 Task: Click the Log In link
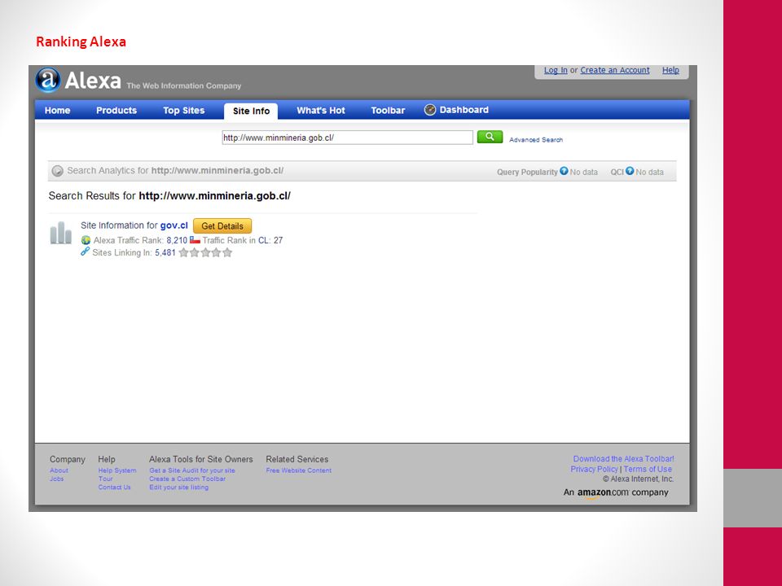click(556, 70)
